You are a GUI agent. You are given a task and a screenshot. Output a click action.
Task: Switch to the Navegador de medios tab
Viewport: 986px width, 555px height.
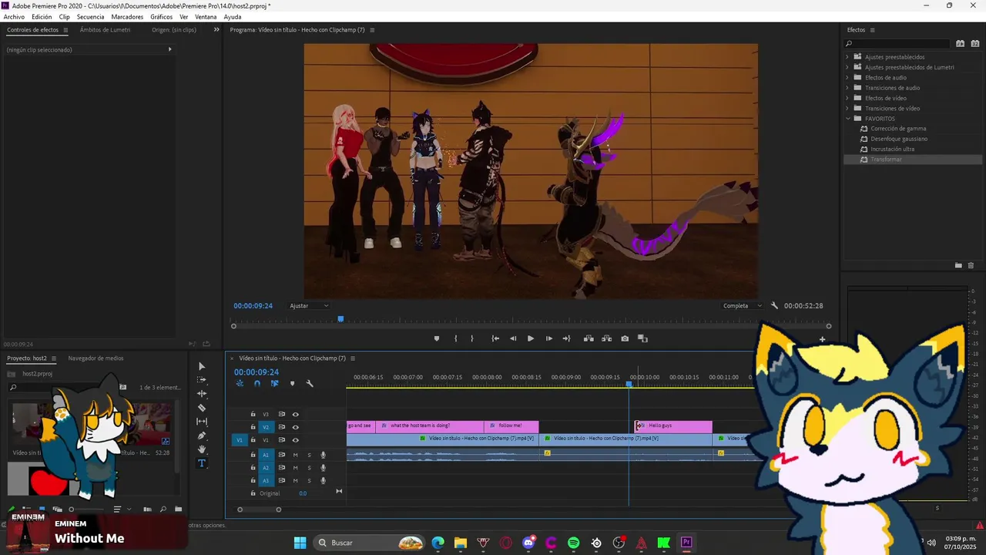96,358
